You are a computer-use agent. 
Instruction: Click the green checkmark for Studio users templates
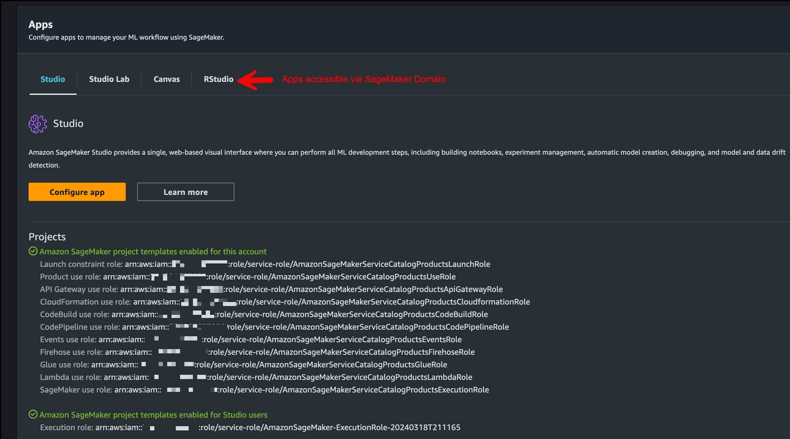tap(33, 414)
